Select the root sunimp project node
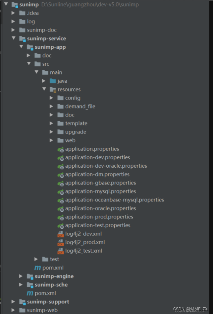Screen dimensions: 213x314 29,5
